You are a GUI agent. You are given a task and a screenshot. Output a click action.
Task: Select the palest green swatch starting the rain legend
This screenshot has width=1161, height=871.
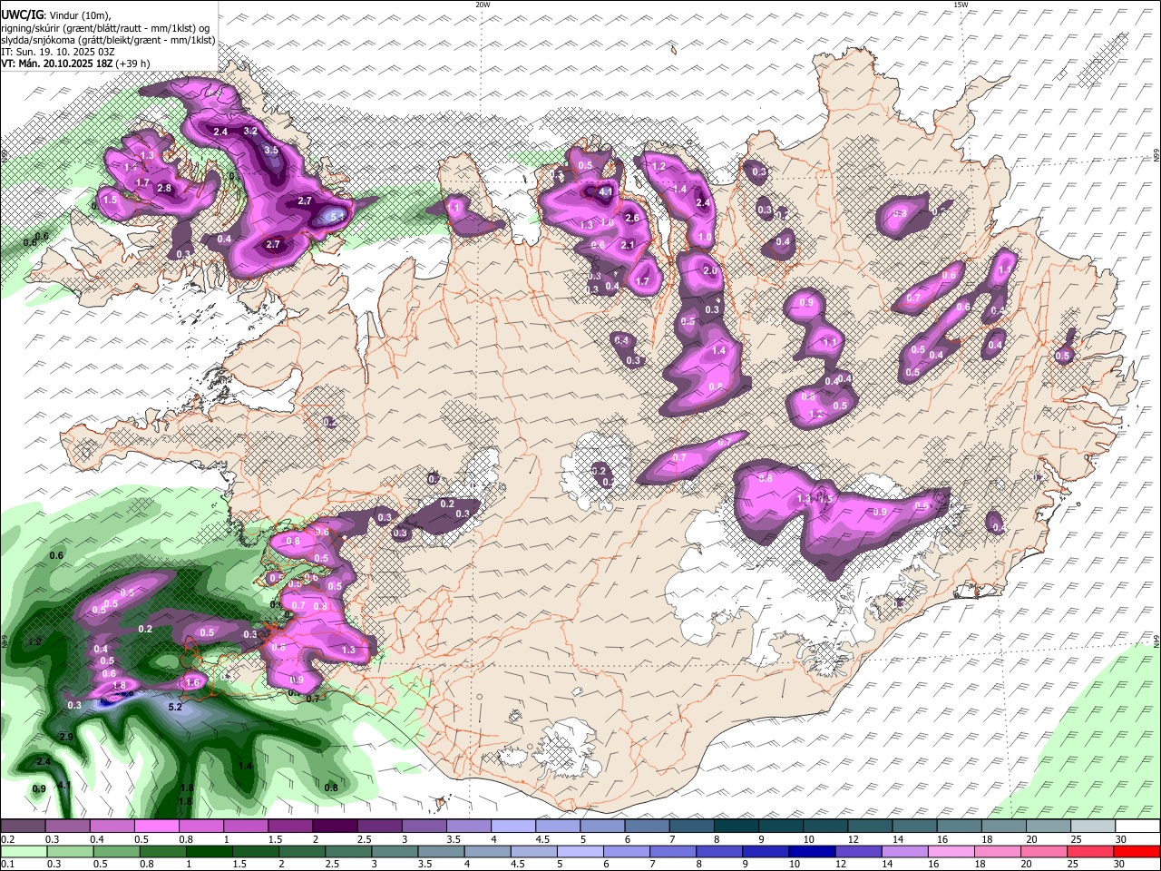[x=24, y=851]
